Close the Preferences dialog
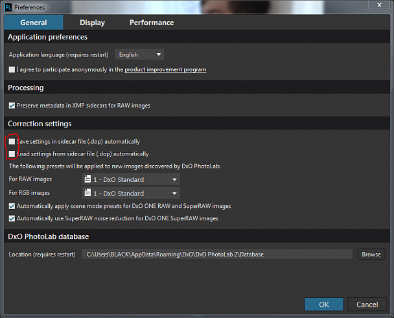 (379, 5)
